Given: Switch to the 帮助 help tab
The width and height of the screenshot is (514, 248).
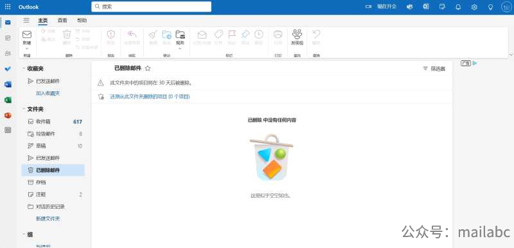Looking at the screenshot, I should pyautogui.click(x=82, y=21).
